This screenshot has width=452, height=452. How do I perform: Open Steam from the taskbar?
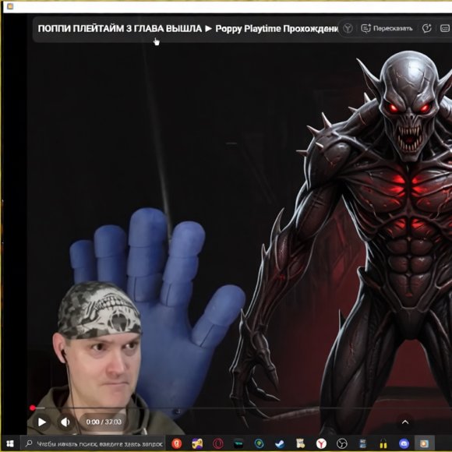click(279, 443)
